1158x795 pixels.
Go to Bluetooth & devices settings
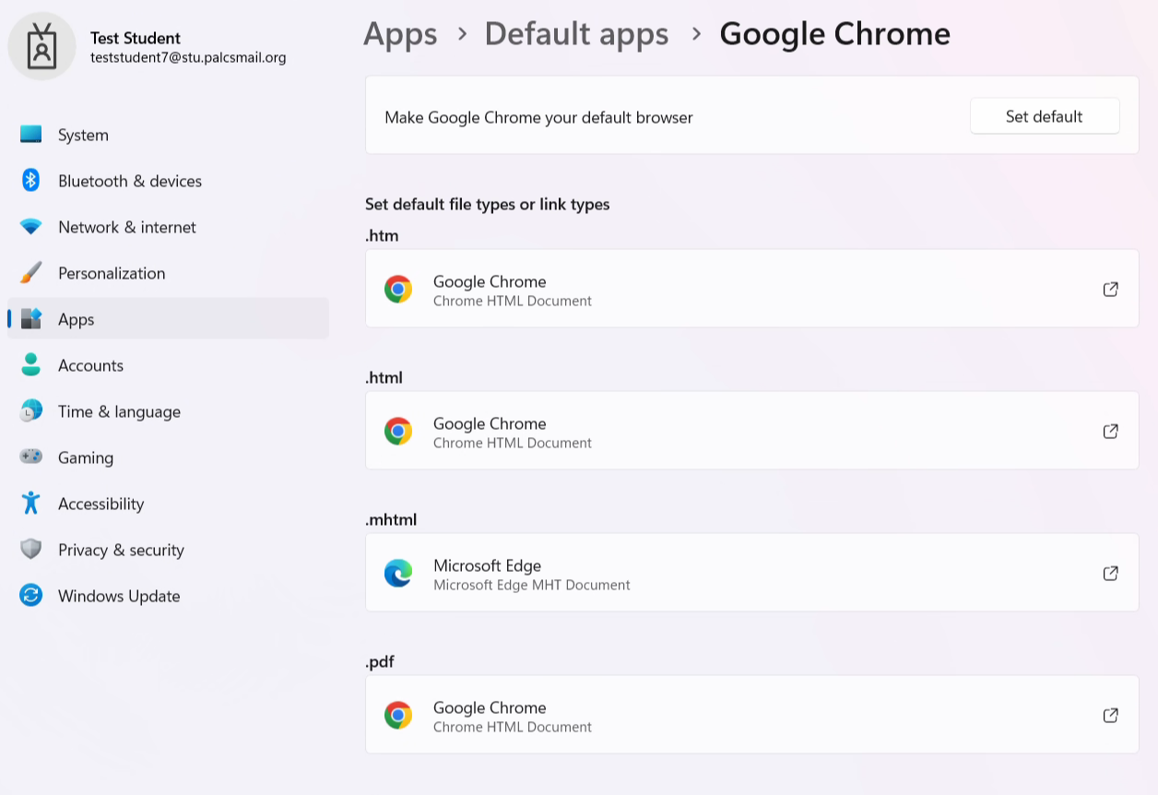pyautogui.click(x=168, y=181)
